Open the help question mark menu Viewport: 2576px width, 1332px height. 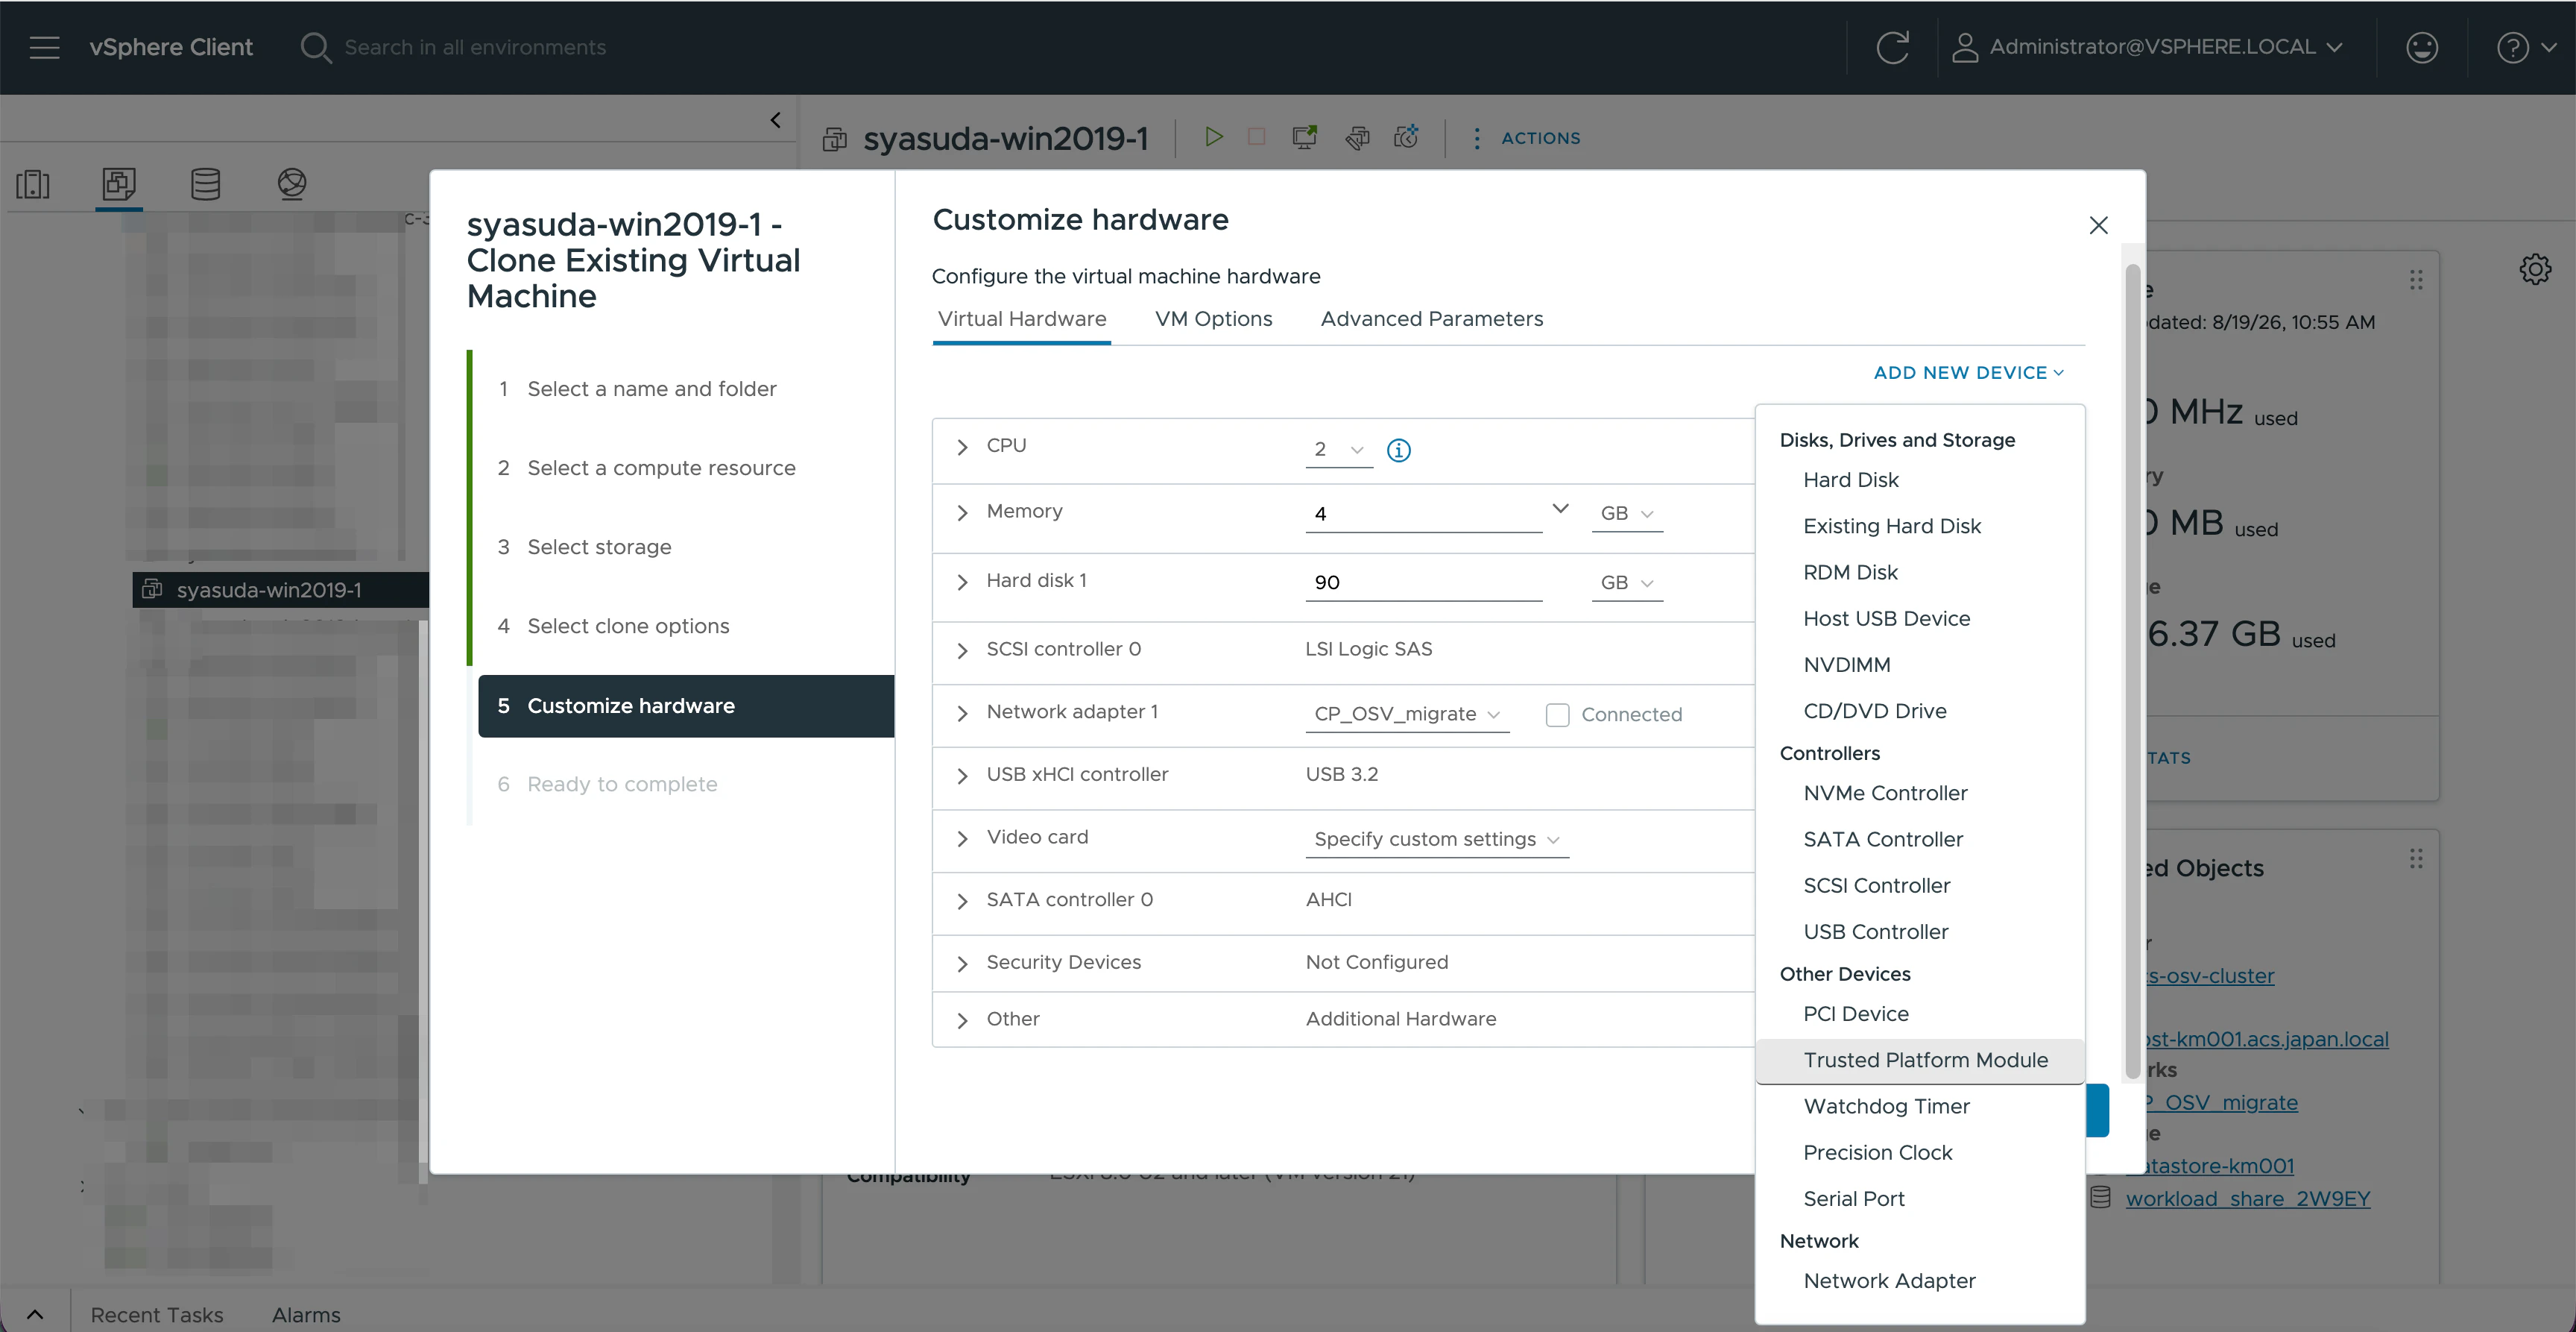(2526, 47)
